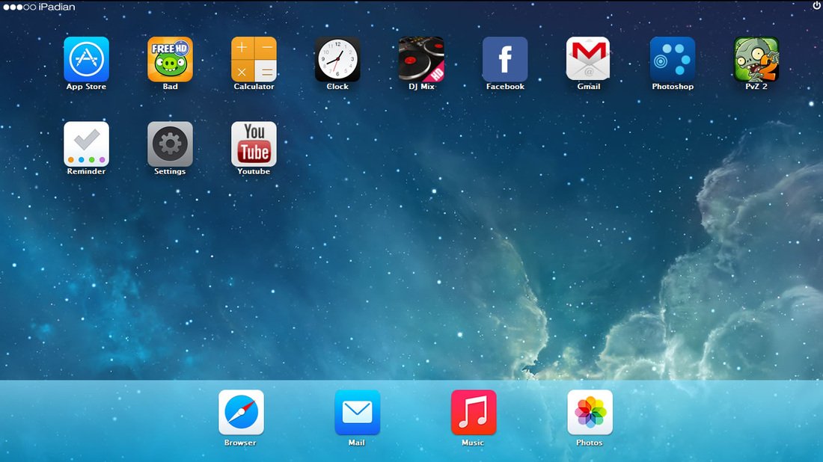
Task: Start the PvZ 2 game
Action: [756, 58]
